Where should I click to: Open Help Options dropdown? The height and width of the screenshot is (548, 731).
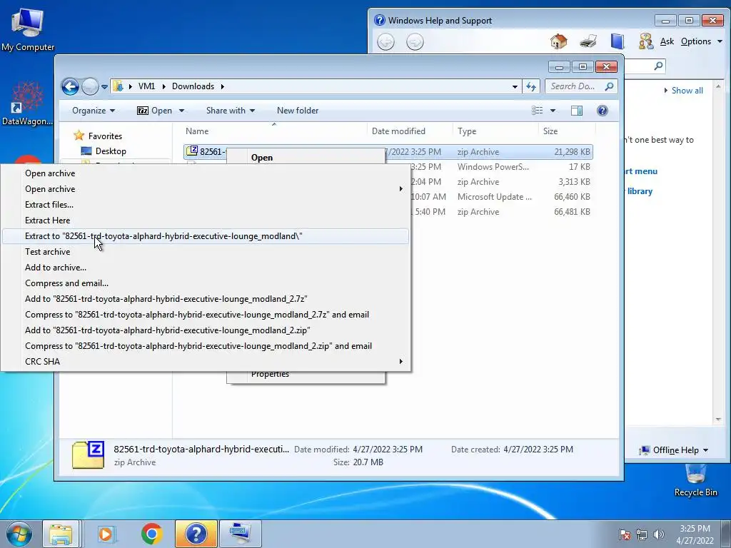(x=702, y=41)
